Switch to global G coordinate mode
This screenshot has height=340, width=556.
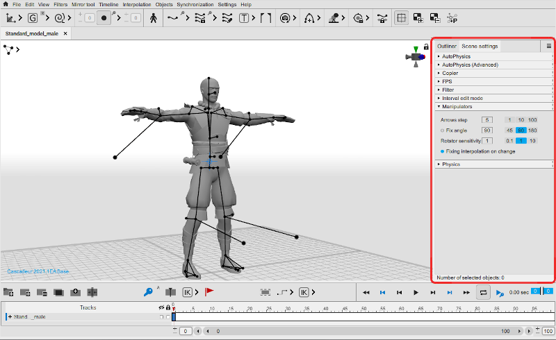click(x=33, y=18)
